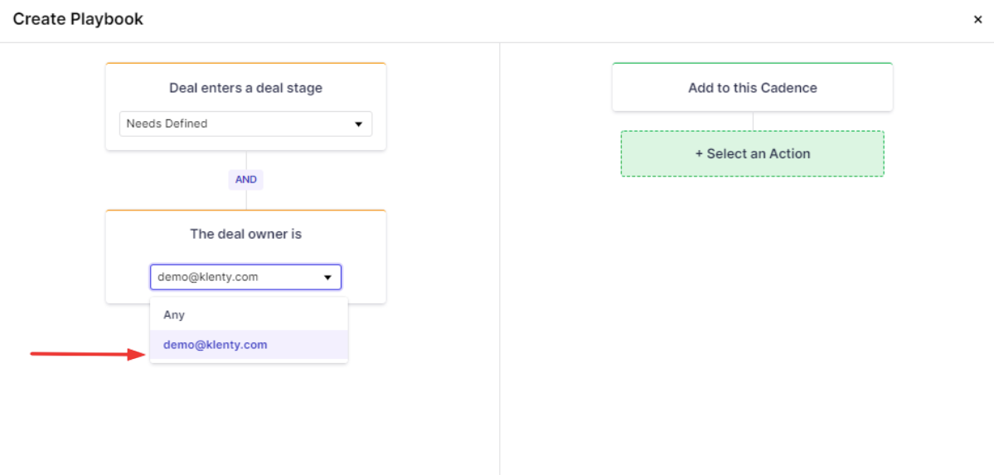The width and height of the screenshot is (994, 475).
Task: Click the Select an Action button
Action: pyautogui.click(x=752, y=153)
